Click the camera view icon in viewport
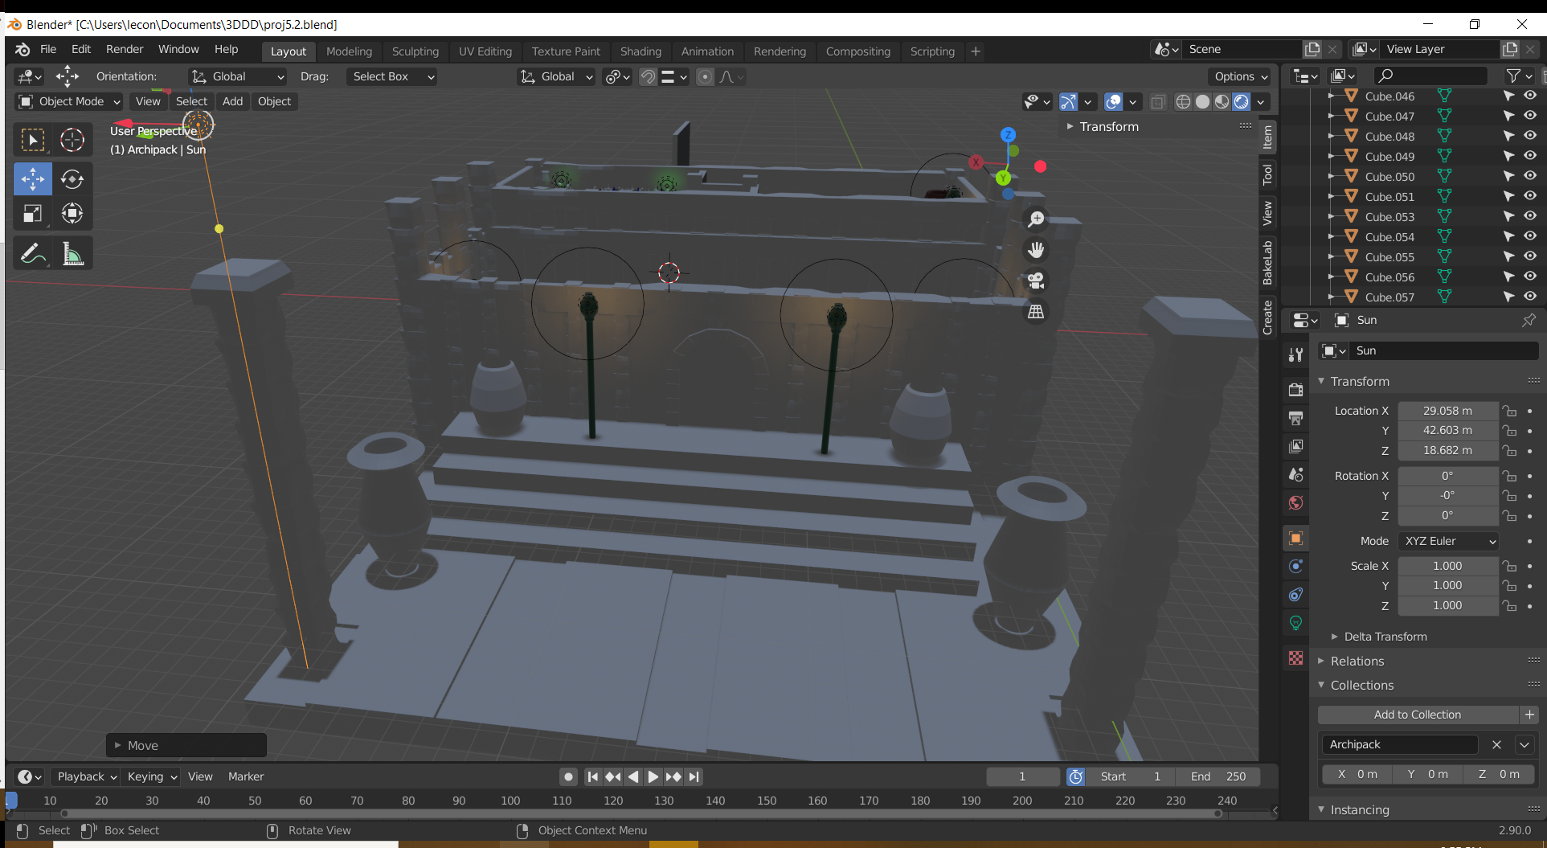Viewport: 1547px width, 848px height. pyautogui.click(x=1035, y=280)
